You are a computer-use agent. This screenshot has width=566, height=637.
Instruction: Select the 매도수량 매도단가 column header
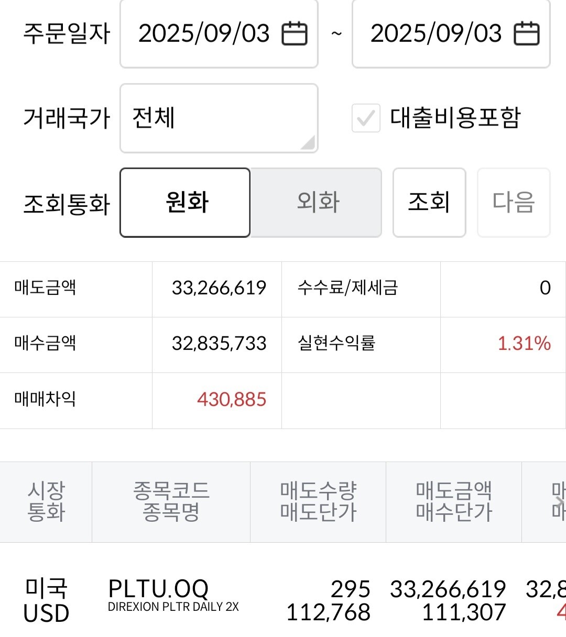pyautogui.click(x=318, y=502)
